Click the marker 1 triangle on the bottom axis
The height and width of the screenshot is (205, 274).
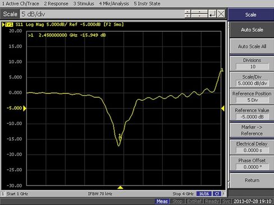point(120,187)
